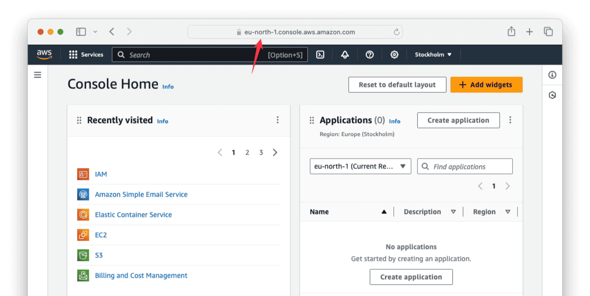Open Elastic Container Service link
Image resolution: width=590 pixels, height=296 pixels.
point(133,215)
